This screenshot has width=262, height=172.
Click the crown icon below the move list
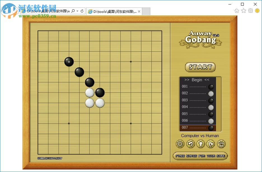(221, 144)
